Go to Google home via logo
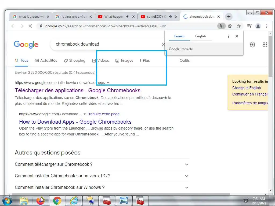 pos(26,45)
